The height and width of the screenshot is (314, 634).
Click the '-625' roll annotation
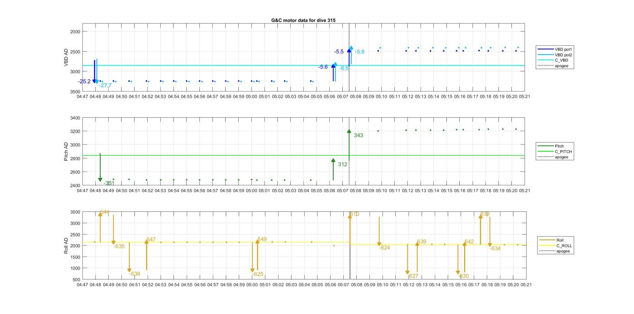click(x=258, y=274)
